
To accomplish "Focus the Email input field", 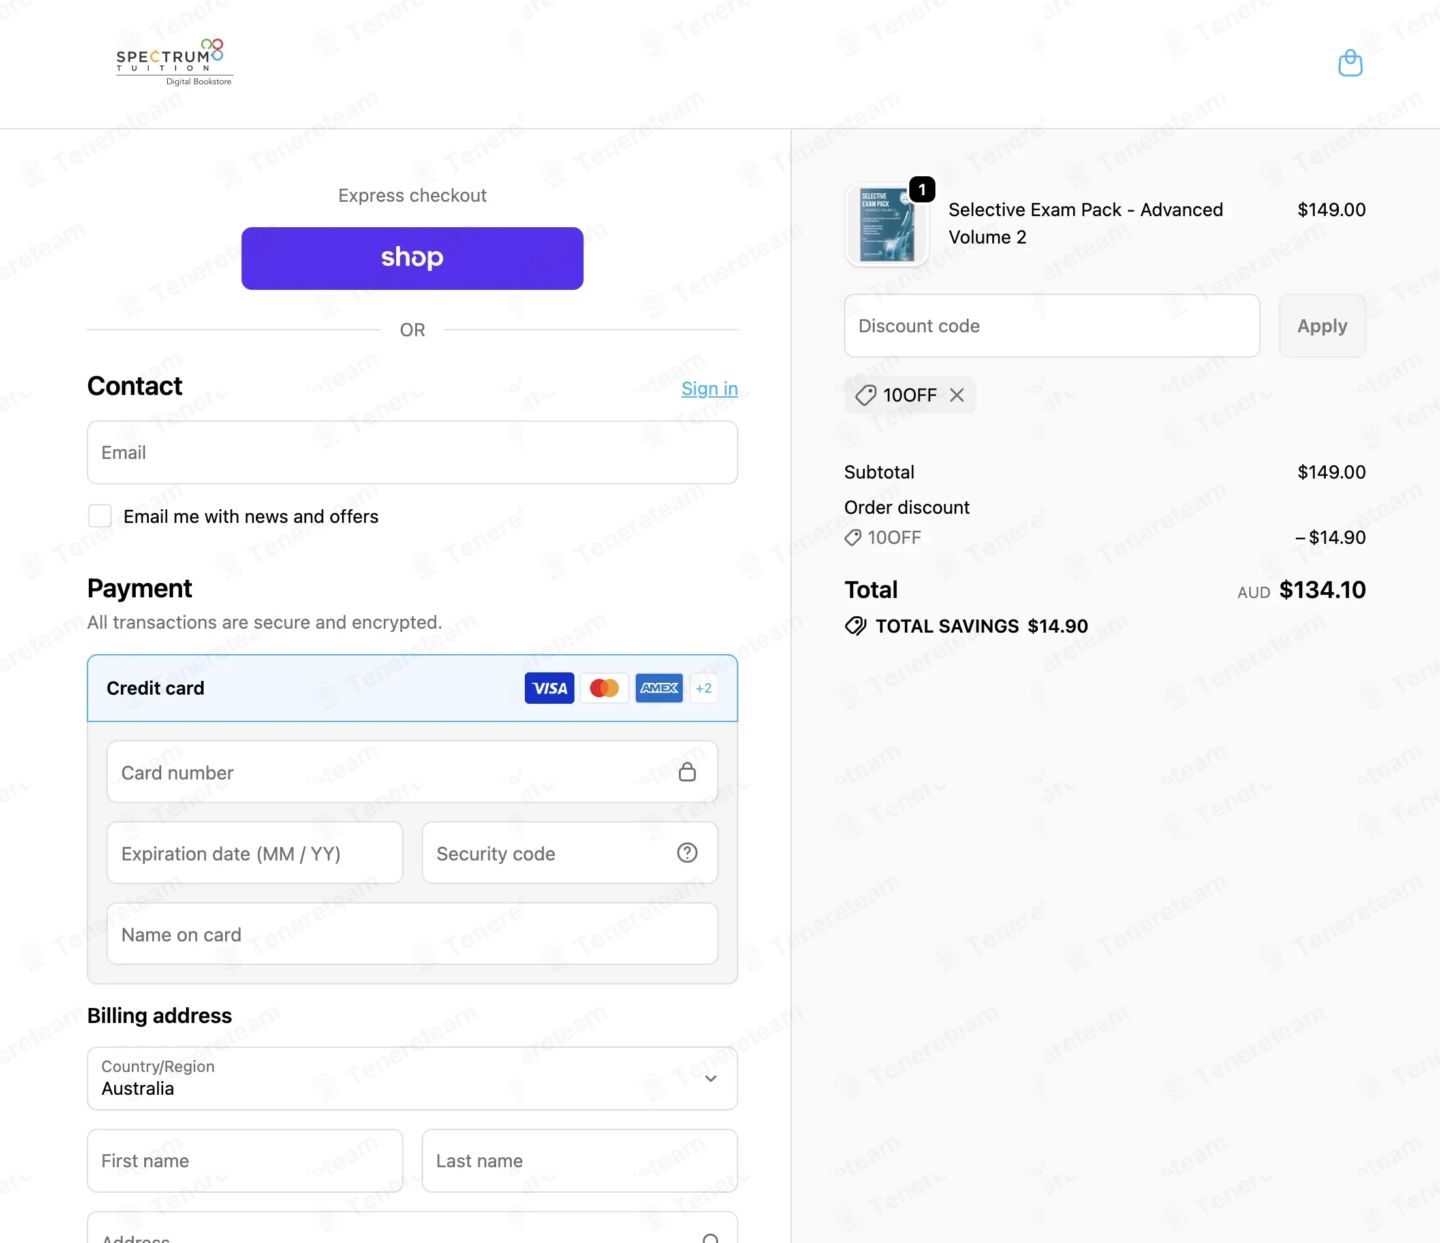I will point(412,452).
